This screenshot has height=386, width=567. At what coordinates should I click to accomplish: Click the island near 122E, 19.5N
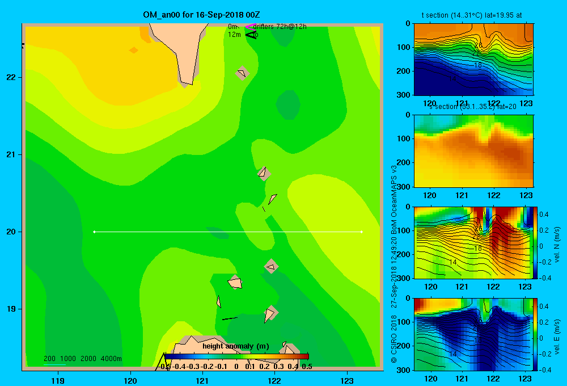tap(271, 266)
